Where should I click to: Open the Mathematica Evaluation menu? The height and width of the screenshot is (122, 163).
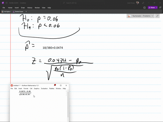click(44, 88)
